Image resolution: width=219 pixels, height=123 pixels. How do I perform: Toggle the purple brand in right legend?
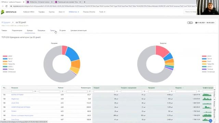tap(207, 69)
